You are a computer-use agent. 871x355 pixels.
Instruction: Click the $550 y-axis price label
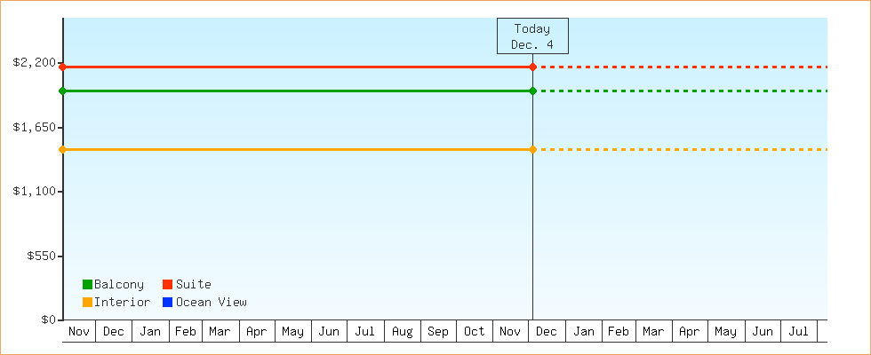click(40, 256)
